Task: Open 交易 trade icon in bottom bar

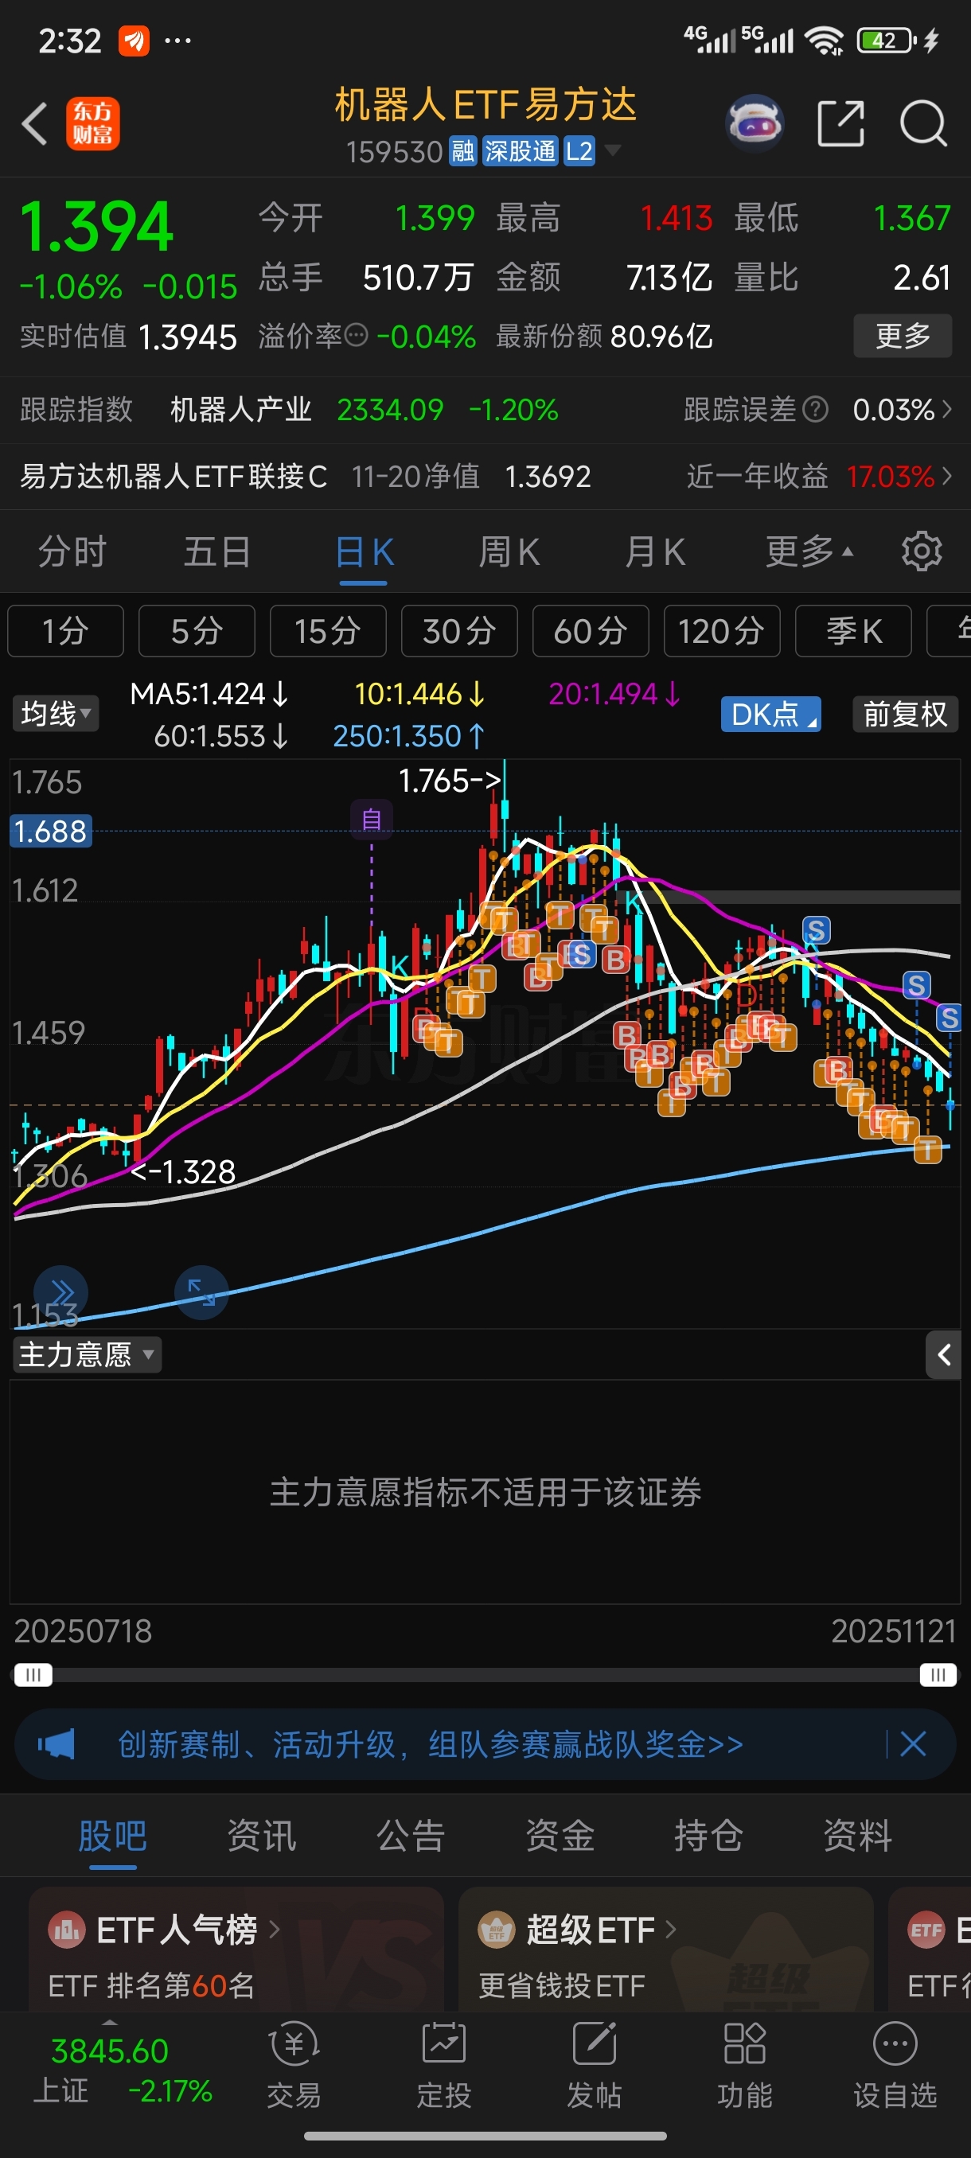Action: click(x=294, y=2065)
